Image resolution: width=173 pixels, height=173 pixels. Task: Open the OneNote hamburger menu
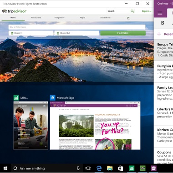click(160, 13)
